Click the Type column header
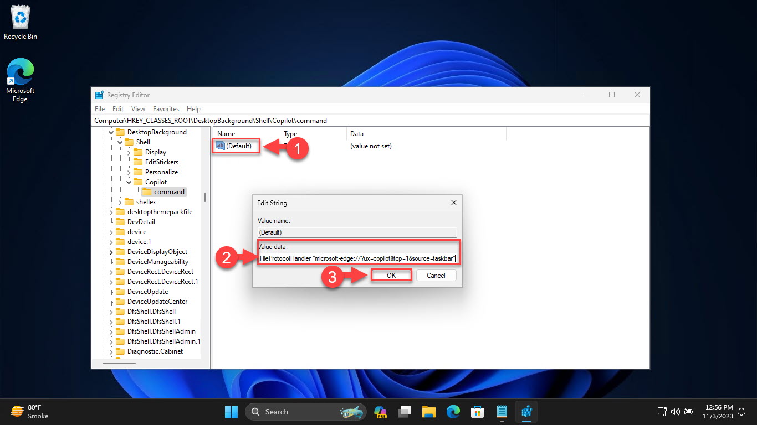This screenshot has width=757, height=425. click(313, 134)
